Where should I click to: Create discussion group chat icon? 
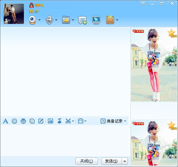pos(82,20)
